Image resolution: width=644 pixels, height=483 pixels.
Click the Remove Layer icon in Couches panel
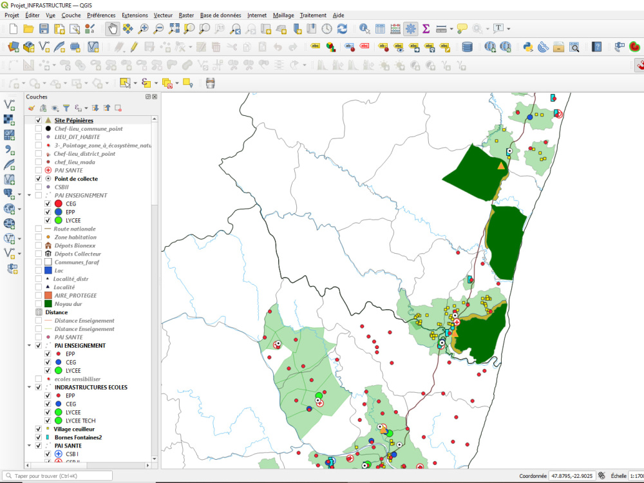point(118,108)
